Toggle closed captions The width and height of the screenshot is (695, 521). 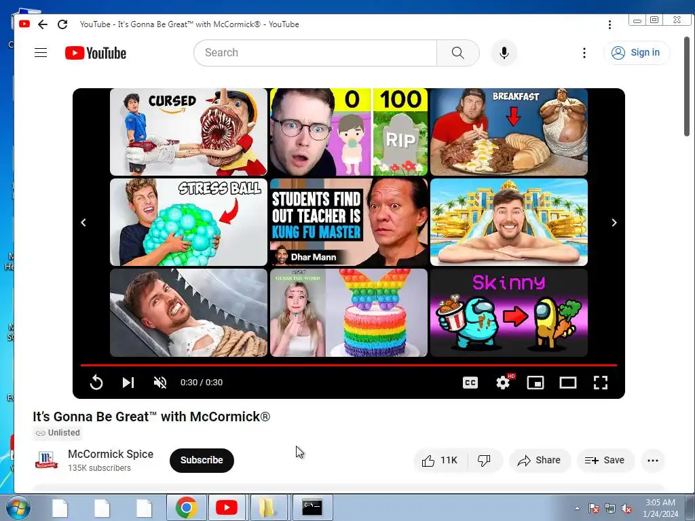click(470, 383)
